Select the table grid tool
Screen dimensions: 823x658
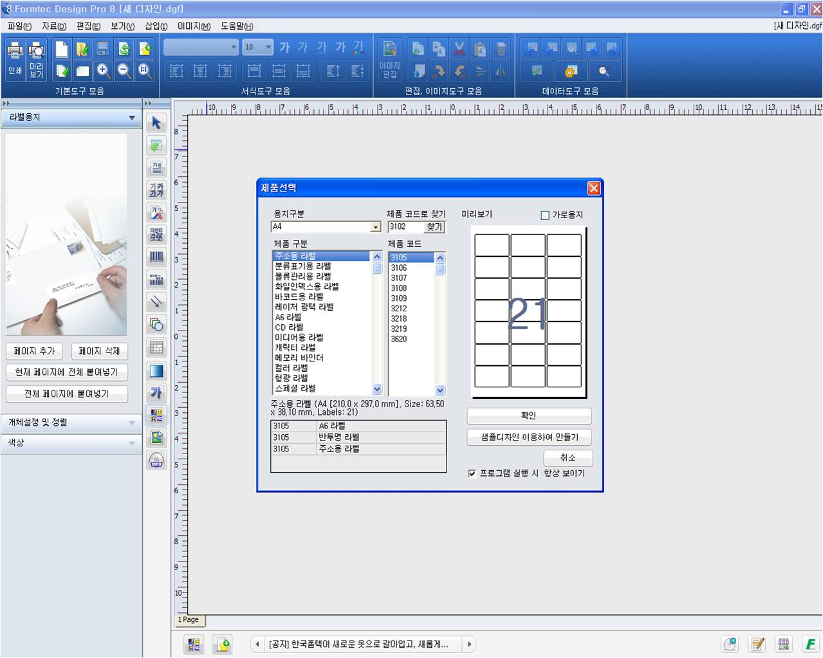[156, 347]
